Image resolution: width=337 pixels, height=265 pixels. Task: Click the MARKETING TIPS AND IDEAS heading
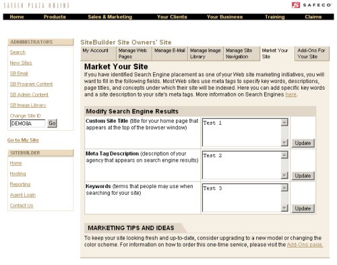click(x=131, y=228)
